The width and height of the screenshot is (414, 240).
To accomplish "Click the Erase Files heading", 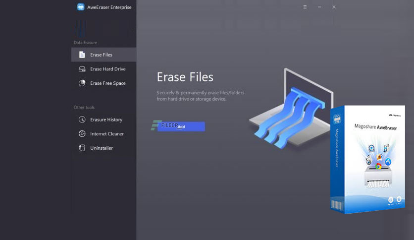I will click(x=185, y=77).
